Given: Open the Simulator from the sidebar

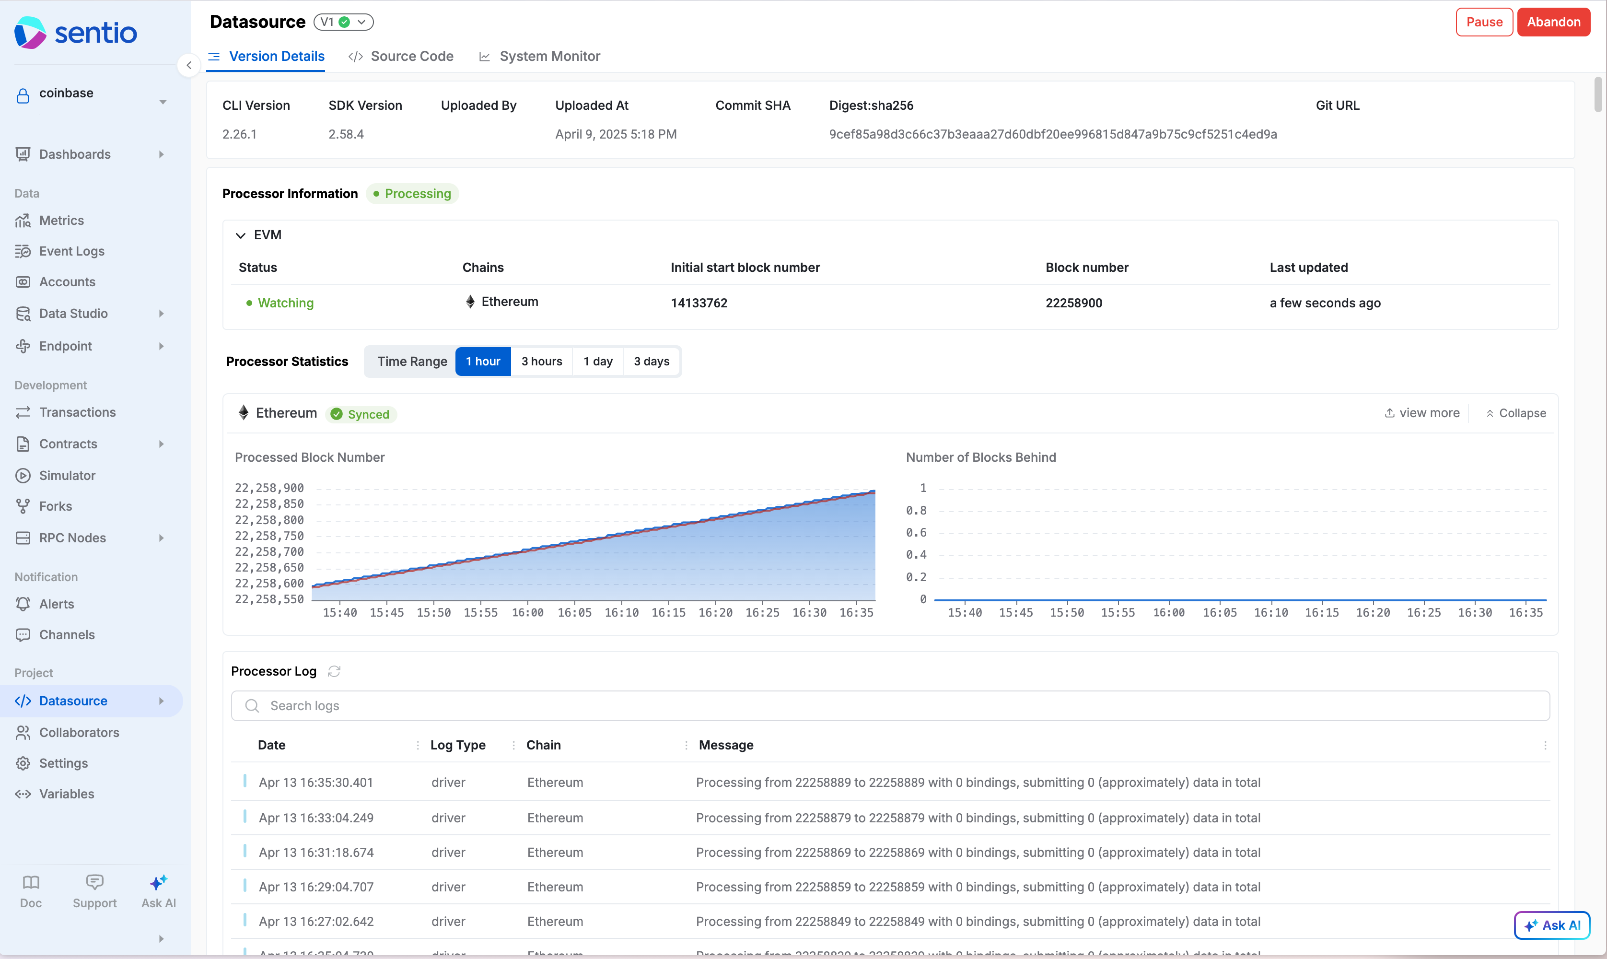Looking at the screenshot, I should (67, 475).
